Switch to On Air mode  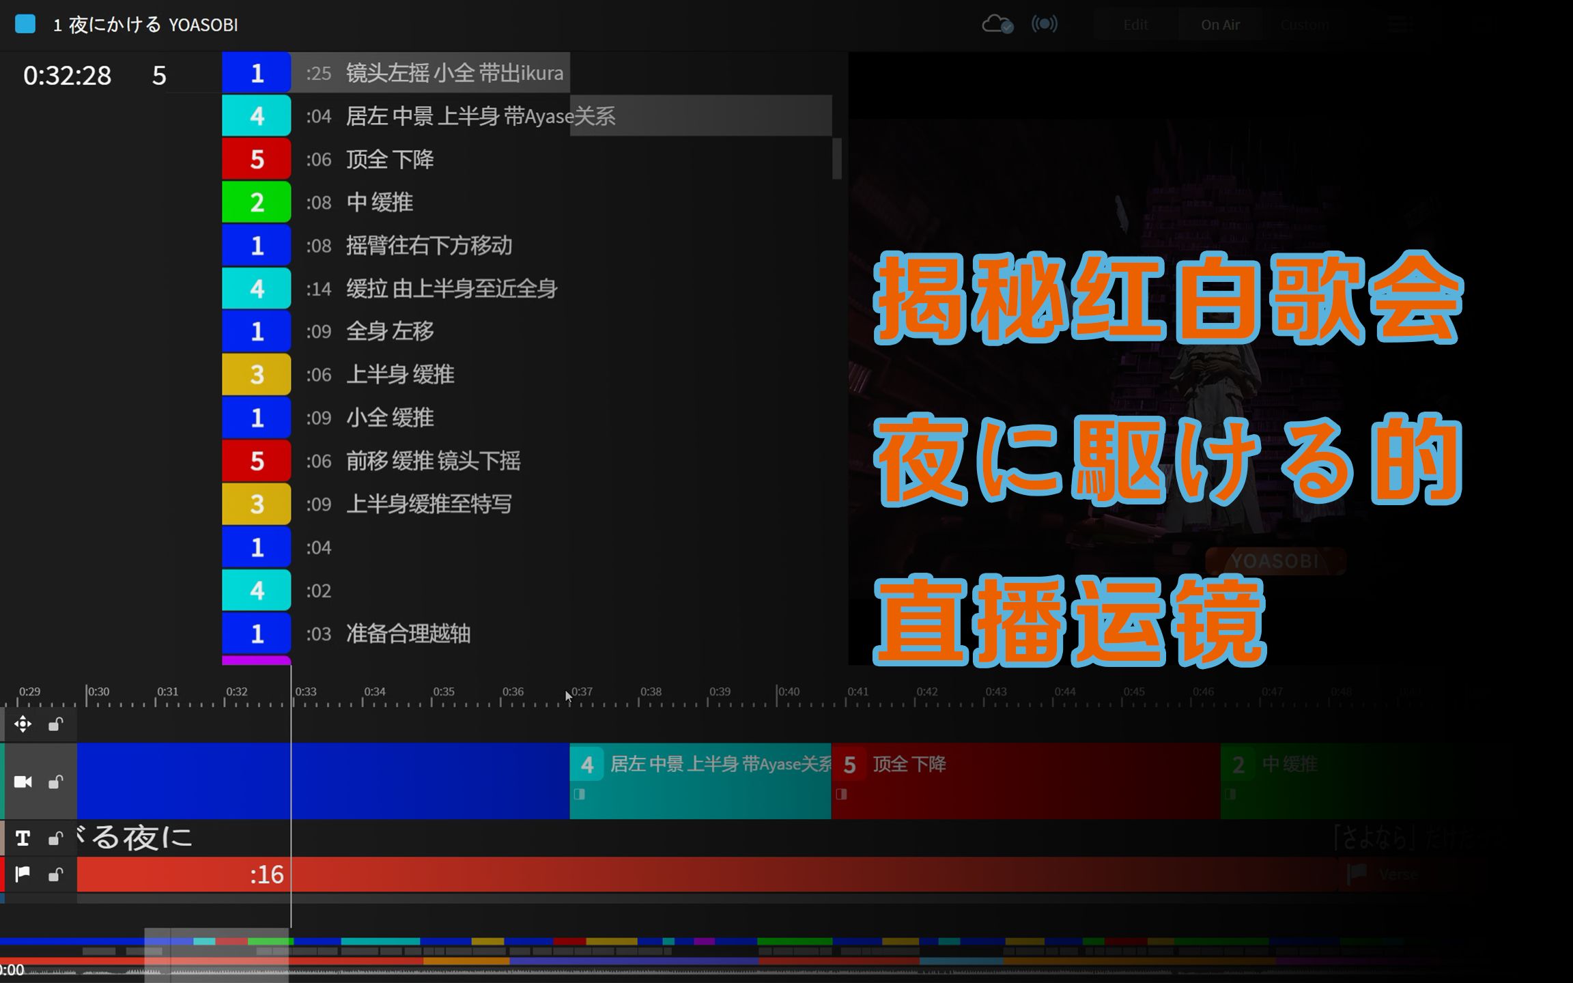[x=1220, y=24]
